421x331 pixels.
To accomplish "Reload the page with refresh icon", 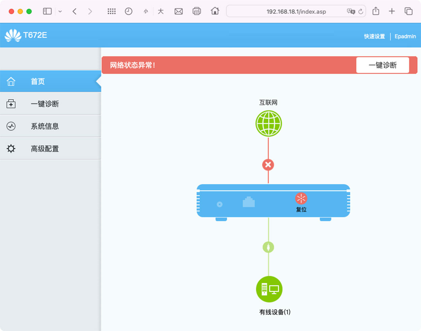I will click(x=361, y=11).
